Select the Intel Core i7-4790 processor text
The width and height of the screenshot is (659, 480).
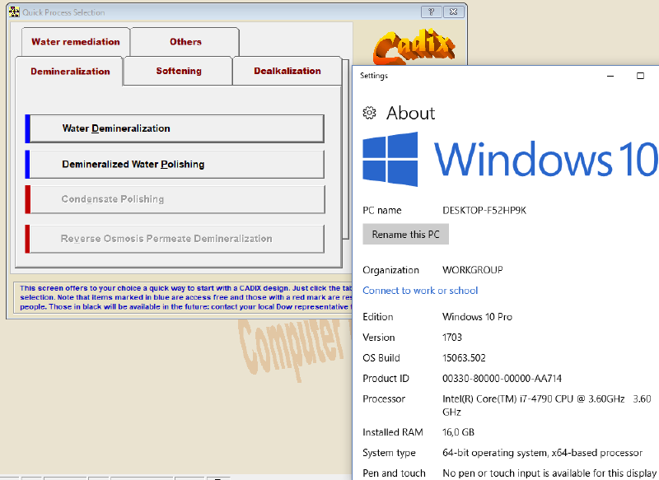click(x=546, y=405)
